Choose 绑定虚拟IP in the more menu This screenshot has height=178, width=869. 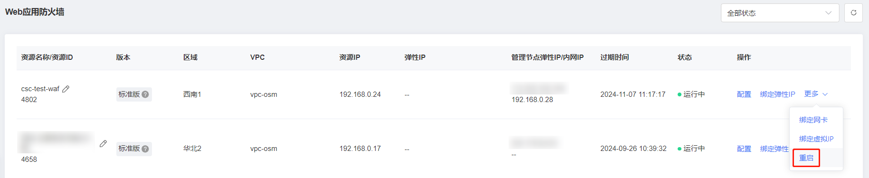click(816, 139)
